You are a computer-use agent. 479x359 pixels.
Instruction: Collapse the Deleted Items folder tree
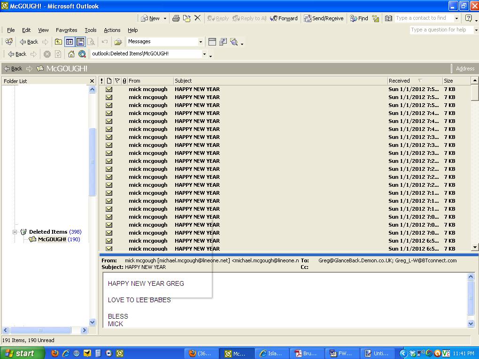click(x=15, y=232)
